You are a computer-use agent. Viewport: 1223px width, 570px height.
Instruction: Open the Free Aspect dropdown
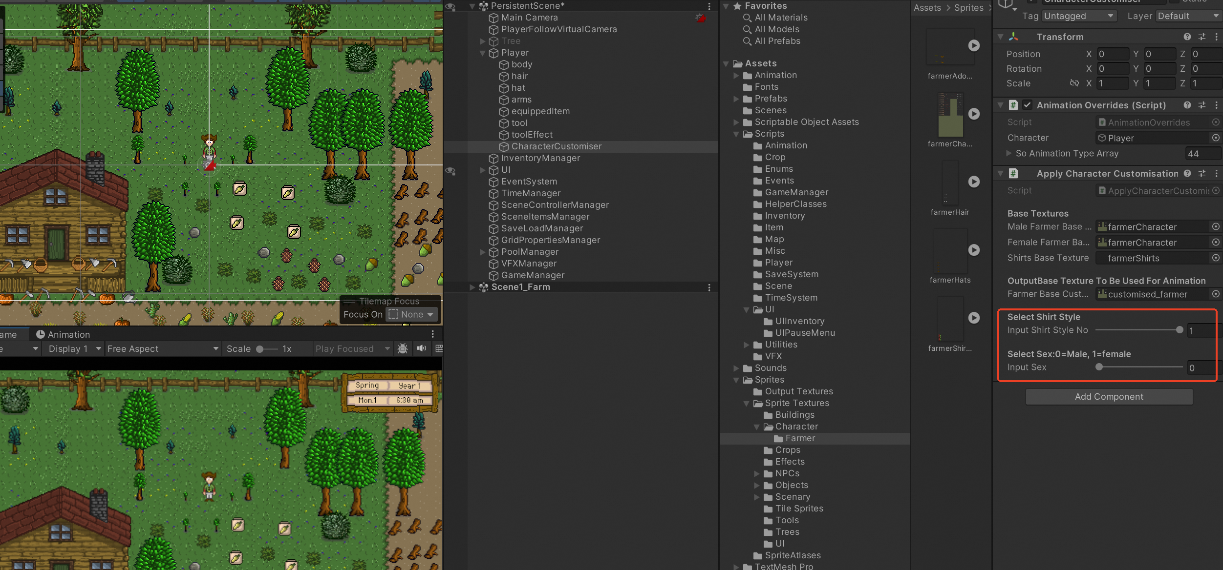pyautogui.click(x=162, y=348)
